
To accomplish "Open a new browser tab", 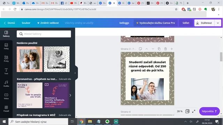I will 187,3.
